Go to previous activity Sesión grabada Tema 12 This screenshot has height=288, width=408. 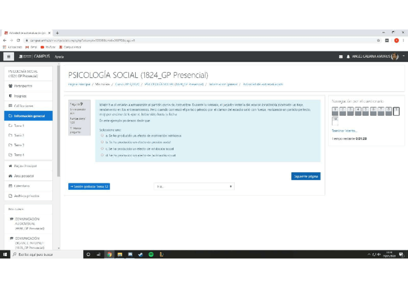tap(89, 187)
